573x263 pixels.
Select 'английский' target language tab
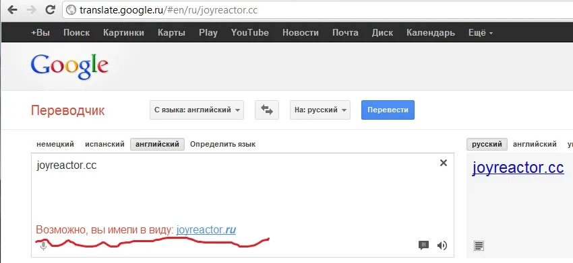[x=535, y=144]
